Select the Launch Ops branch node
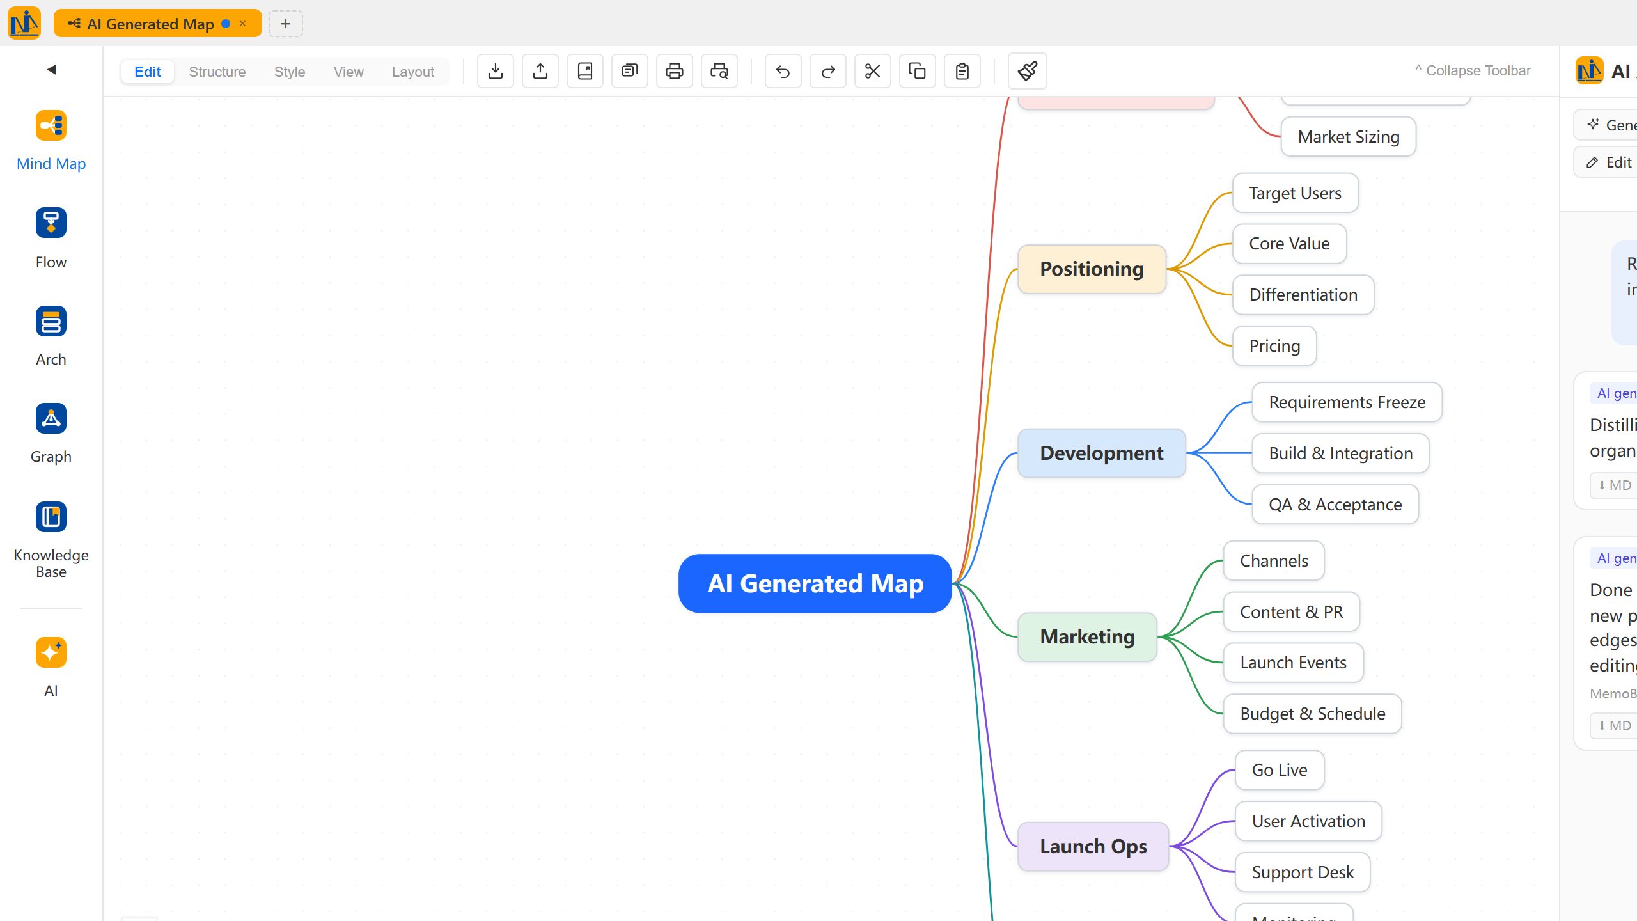1637x921 pixels. click(1093, 846)
